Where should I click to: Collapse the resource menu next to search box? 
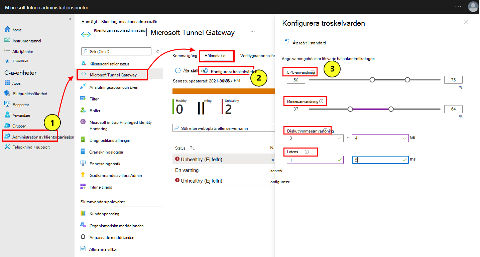point(158,51)
